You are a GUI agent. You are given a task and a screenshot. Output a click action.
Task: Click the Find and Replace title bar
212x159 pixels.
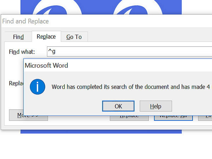[107, 21]
